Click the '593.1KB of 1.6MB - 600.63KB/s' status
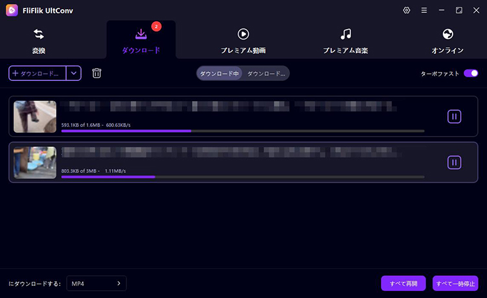Viewport: 487px width, 298px height. coord(96,125)
